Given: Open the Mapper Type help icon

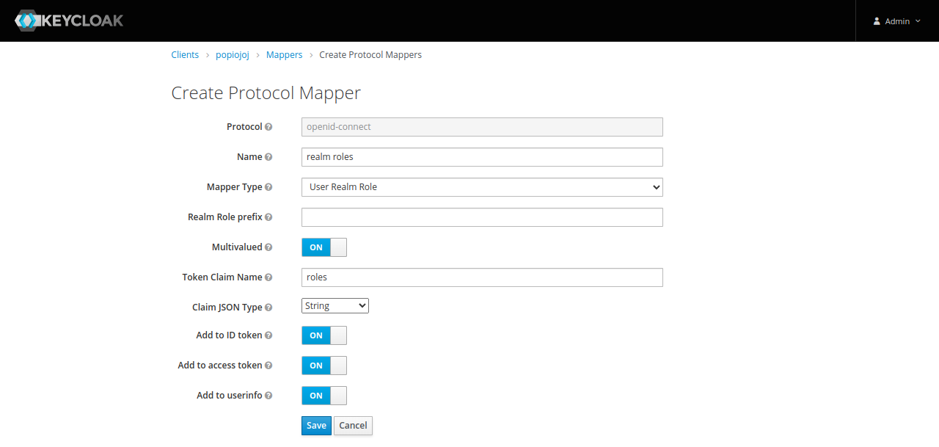Looking at the screenshot, I should point(269,186).
